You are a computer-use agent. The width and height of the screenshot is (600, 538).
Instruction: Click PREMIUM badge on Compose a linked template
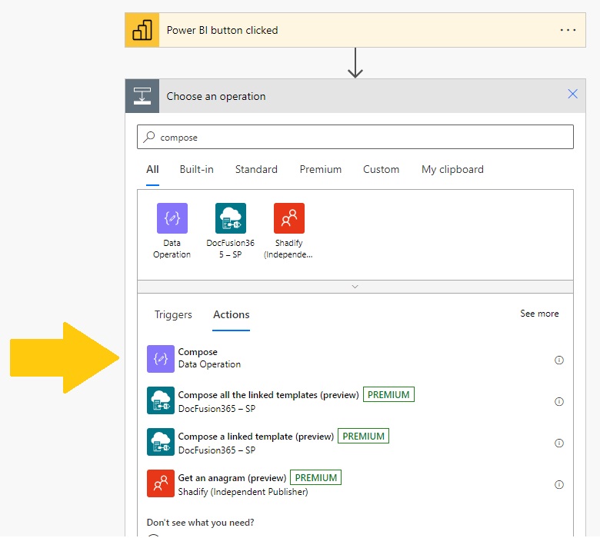tap(363, 437)
